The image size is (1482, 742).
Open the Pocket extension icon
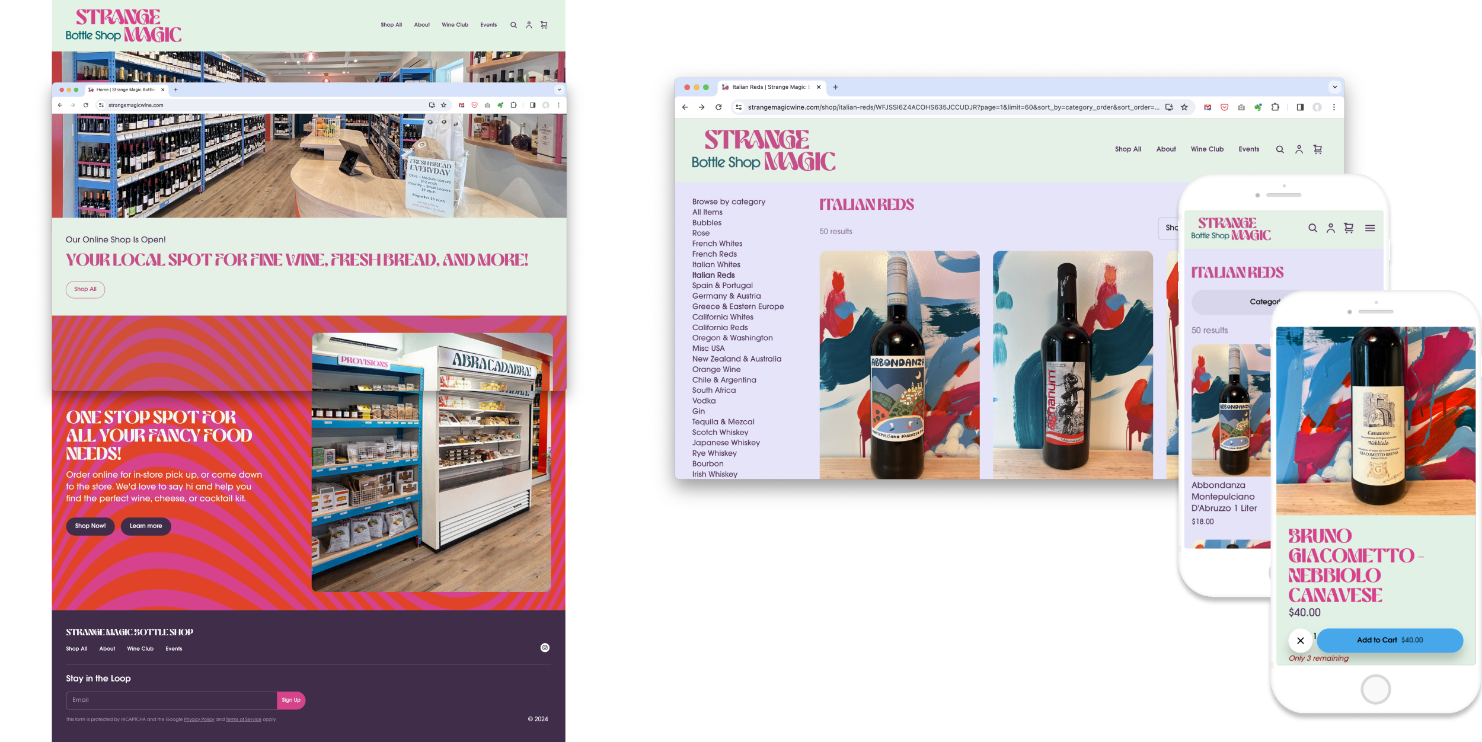(x=1224, y=107)
